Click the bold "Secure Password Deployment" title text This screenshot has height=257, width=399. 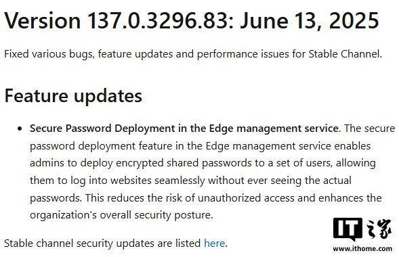tap(102, 128)
